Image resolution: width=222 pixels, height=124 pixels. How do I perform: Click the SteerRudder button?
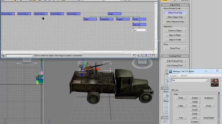(x=209, y=118)
